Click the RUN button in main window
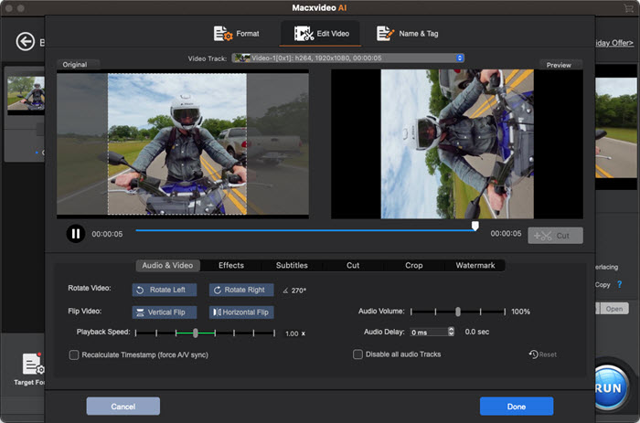640x423 pixels. pos(610,387)
